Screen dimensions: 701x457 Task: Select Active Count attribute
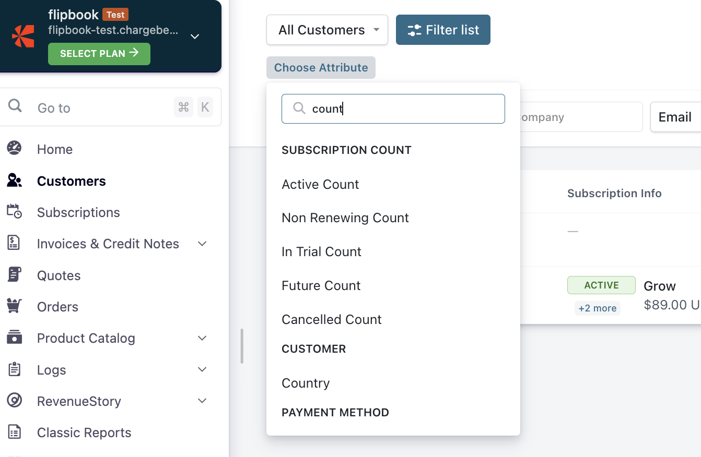(320, 184)
